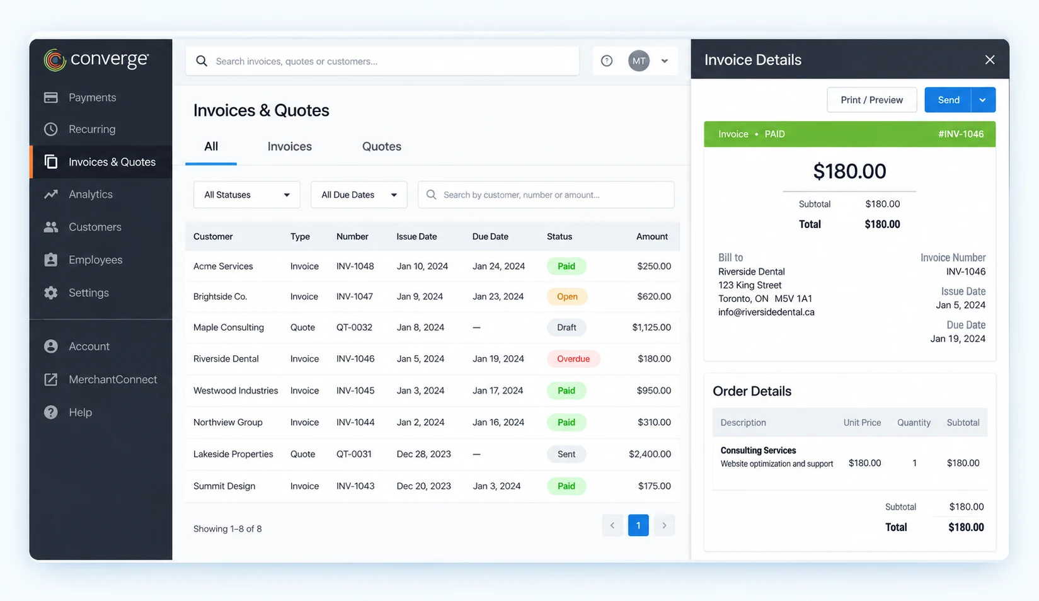Click info@riversidedental.ca email
The width and height of the screenshot is (1039, 601).
(766, 312)
